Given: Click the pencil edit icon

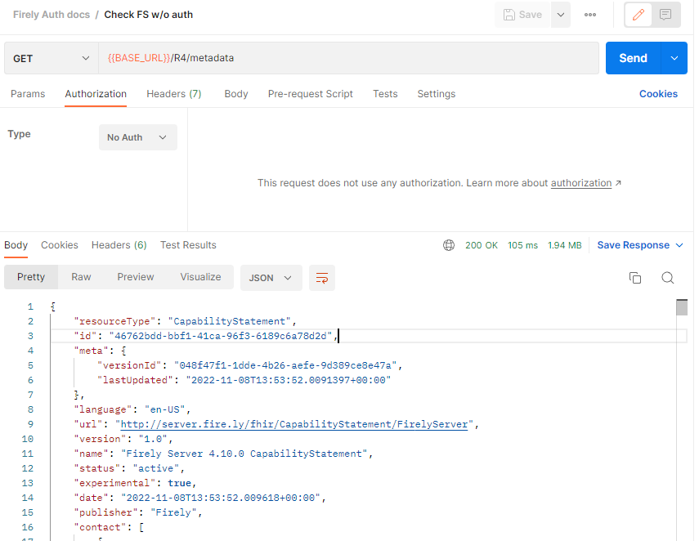Looking at the screenshot, I should [x=638, y=15].
